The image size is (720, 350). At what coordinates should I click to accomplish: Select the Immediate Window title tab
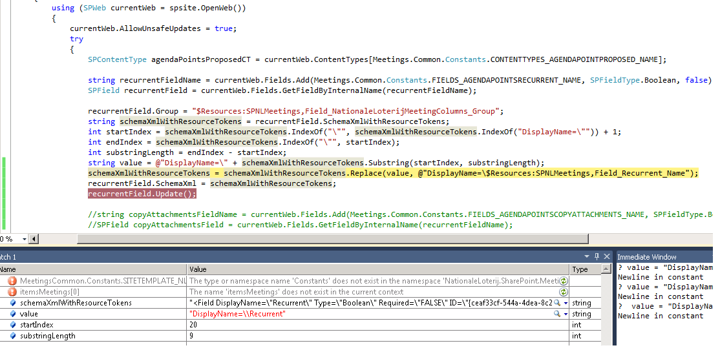click(x=647, y=257)
